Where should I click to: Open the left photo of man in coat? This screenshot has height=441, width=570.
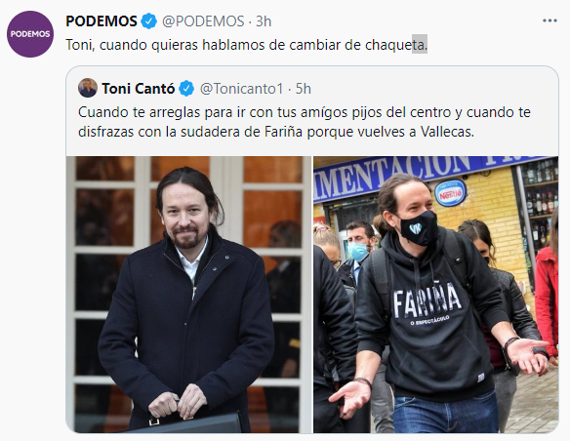(189, 295)
